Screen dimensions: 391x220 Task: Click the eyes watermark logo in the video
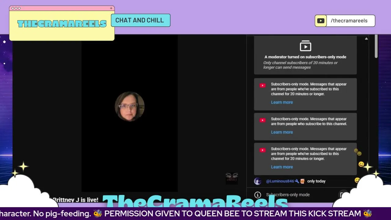click(232, 178)
